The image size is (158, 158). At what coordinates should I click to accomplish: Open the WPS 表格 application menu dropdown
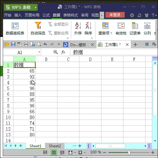click(35, 7)
